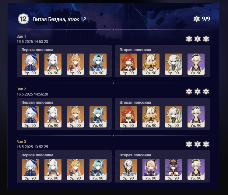Click the Вторая половина label in Зал 3
228x195 pixels.
135,155
